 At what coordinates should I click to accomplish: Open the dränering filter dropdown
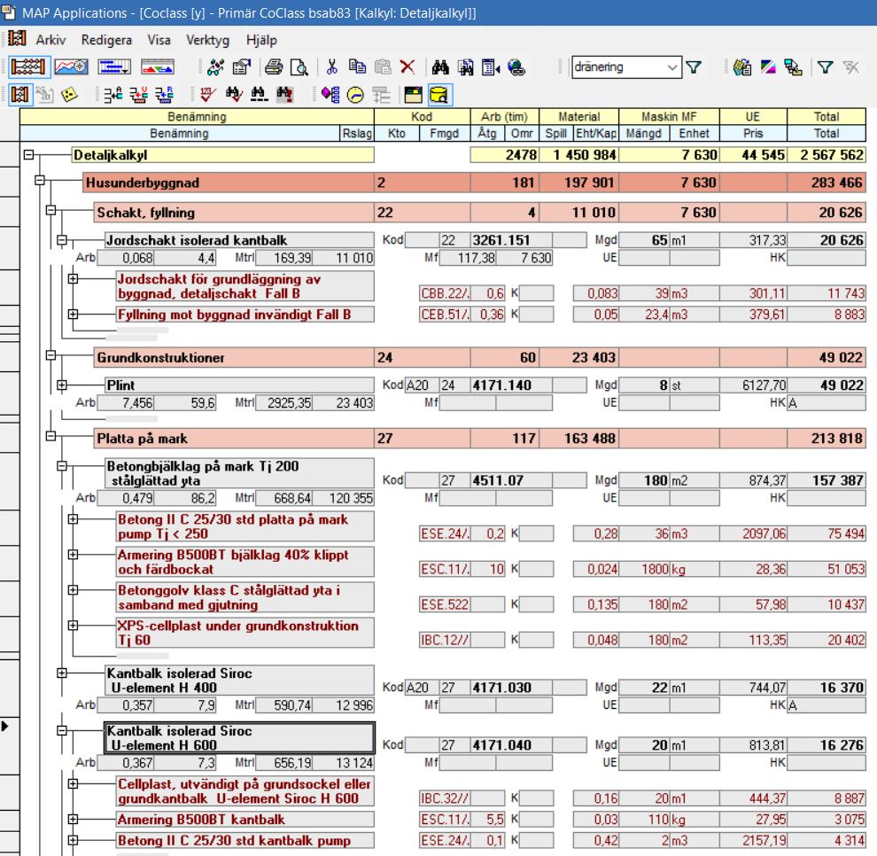pos(672,67)
